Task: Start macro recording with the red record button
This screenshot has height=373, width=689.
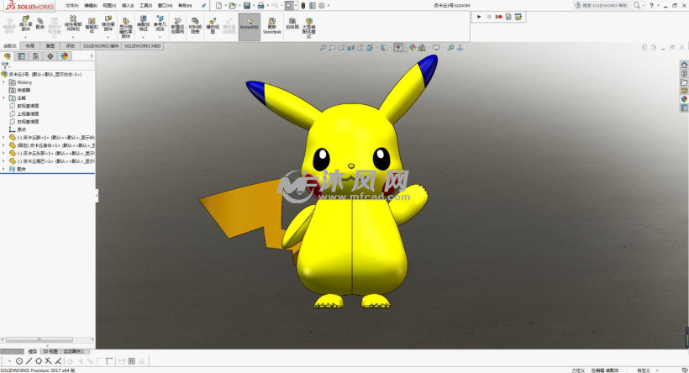Action: coord(499,17)
